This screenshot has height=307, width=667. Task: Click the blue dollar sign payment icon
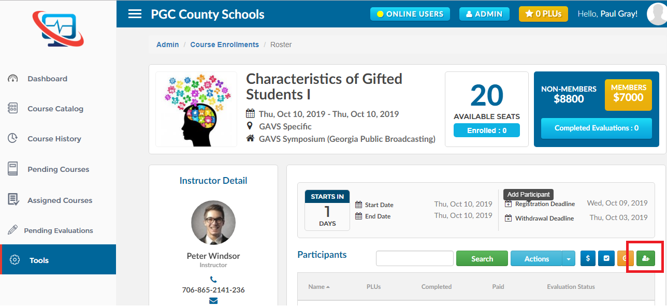coord(588,258)
